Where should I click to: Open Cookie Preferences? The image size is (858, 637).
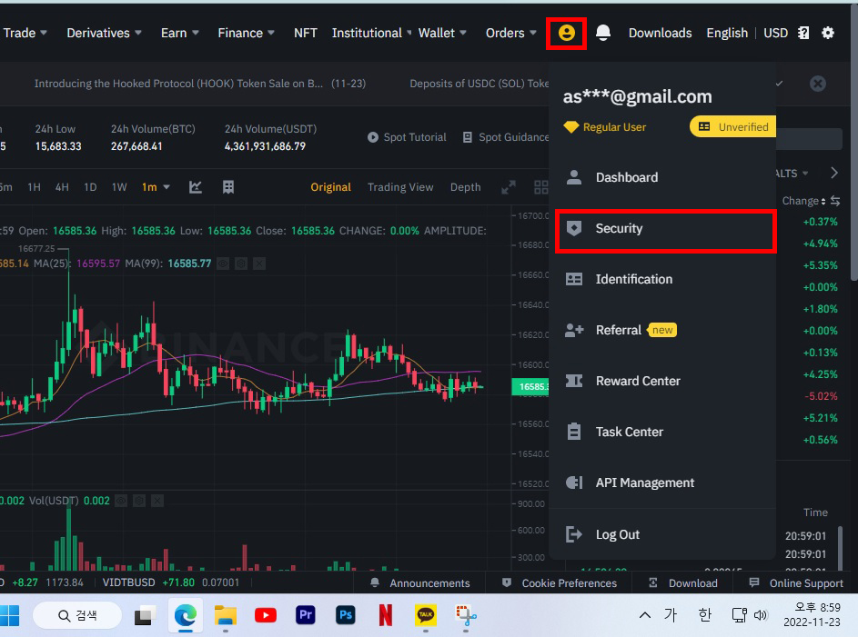[x=559, y=583]
